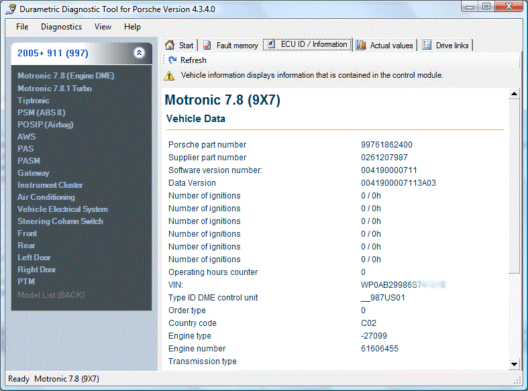Image resolution: width=528 pixels, height=391 pixels.
Task: Maximize the Durametric window
Action: tap(486, 7)
